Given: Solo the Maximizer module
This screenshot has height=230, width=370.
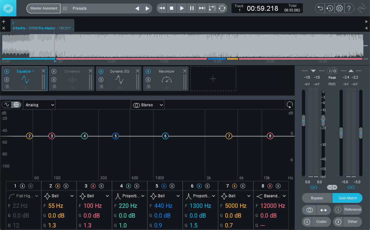Looking at the screenshot, I should [148, 80].
